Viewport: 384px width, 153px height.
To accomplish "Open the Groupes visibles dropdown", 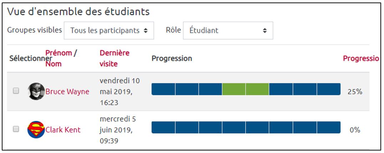I will click(x=109, y=31).
